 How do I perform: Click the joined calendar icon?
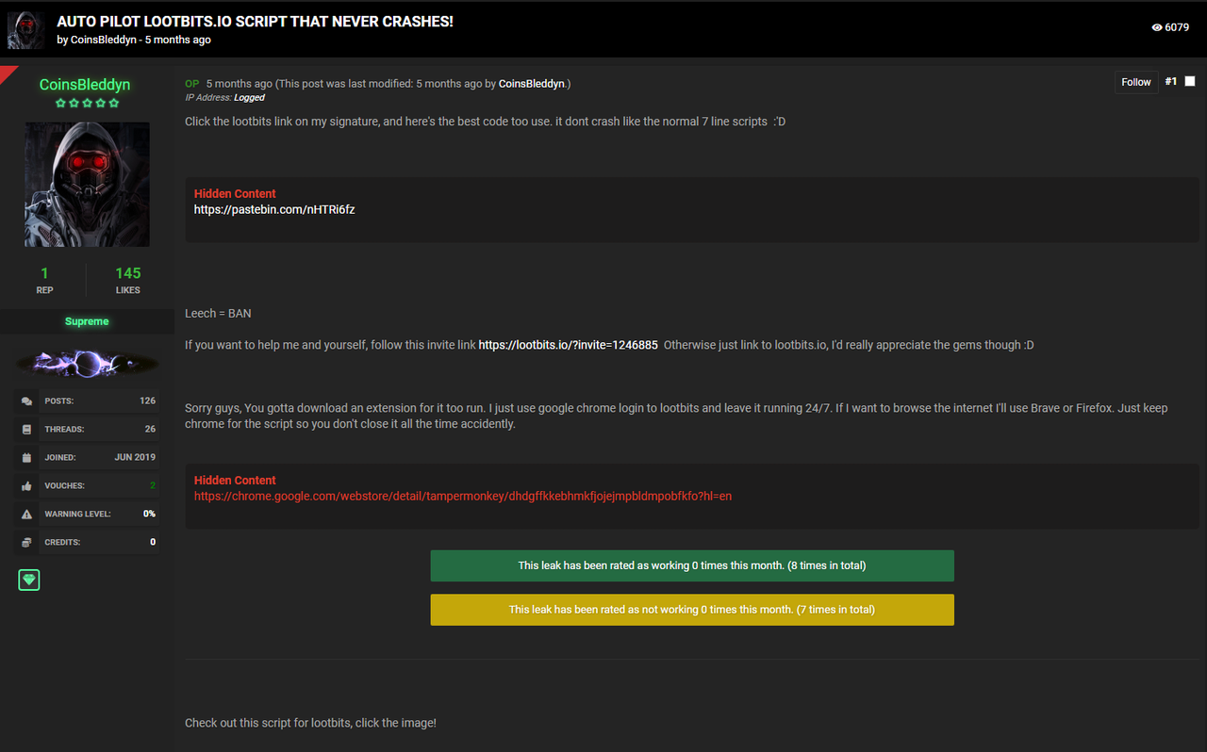click(26, 458)
